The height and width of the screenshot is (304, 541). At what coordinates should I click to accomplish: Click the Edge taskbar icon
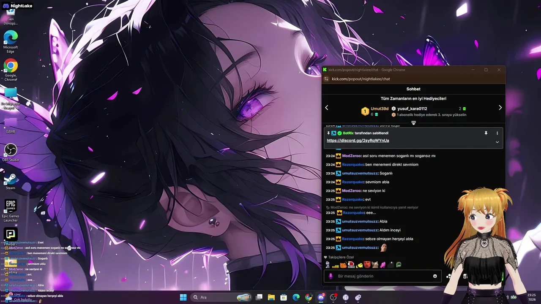click(x=296, y=297)
